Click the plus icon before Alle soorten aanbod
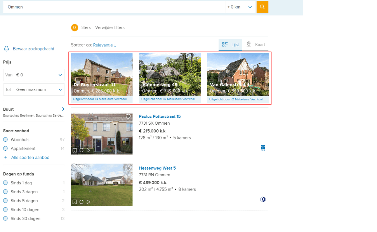Image resolution: width=377 pixels, height=232 pixels. (5, 157)
